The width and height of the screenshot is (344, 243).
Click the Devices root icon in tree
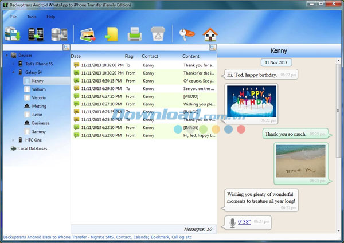[14, 55]
